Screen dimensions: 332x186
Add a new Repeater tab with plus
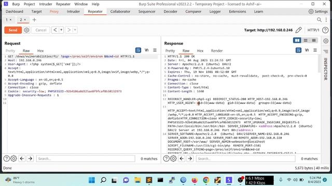pos(34,20)
